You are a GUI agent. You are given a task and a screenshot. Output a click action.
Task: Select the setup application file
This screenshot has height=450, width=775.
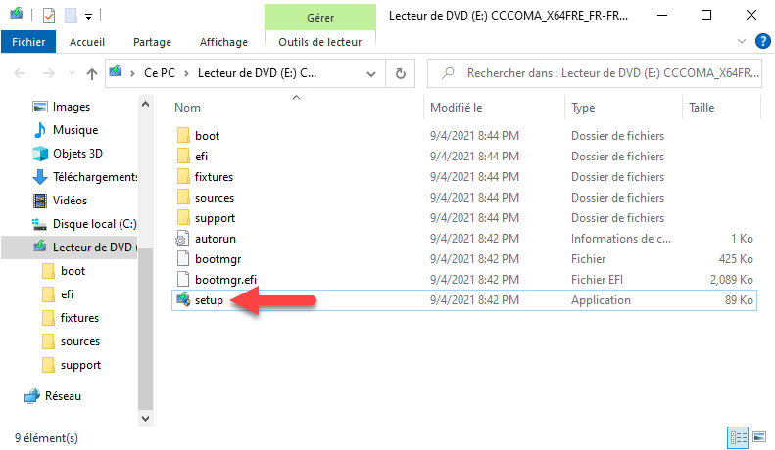(463, 300)
